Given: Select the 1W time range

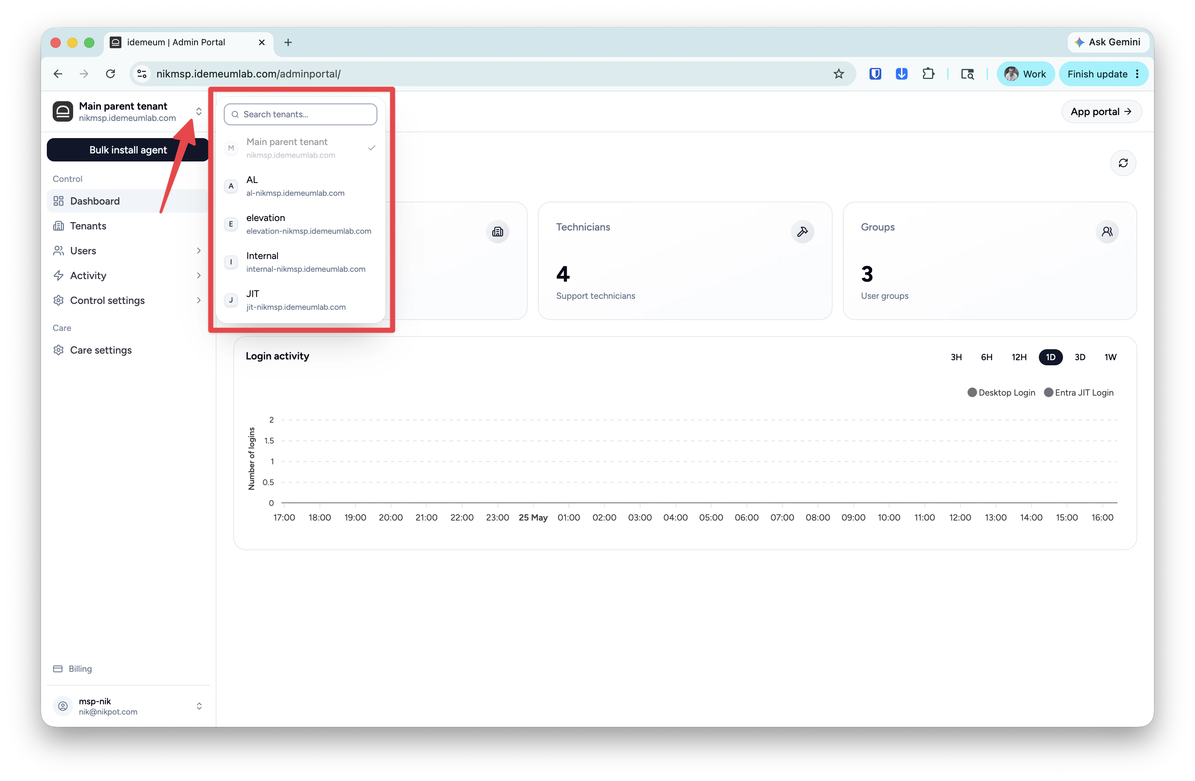Looking at the screenshot, I should coord(1110,357).
